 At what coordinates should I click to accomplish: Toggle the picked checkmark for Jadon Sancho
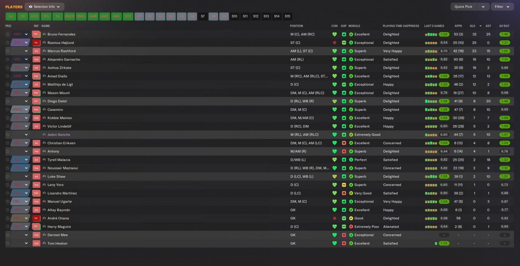(x=7, y=134)
